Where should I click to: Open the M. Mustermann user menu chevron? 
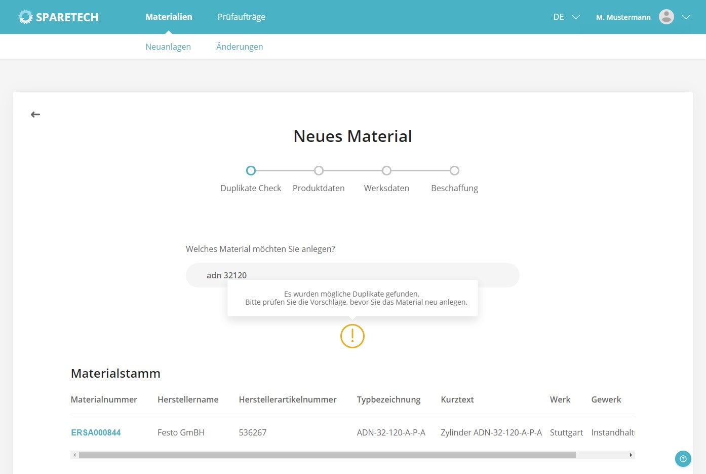pos(686,17)
